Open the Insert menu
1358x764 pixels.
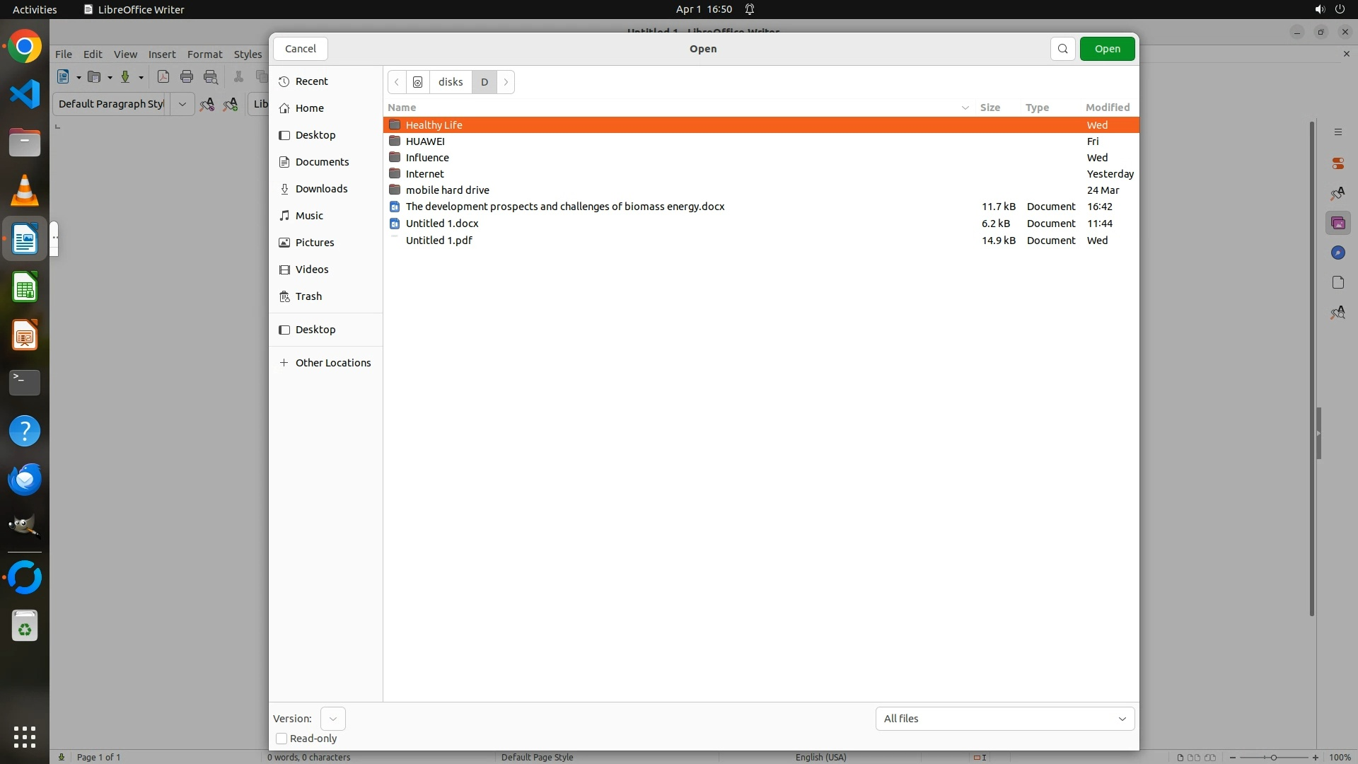(x=161, y=54)
